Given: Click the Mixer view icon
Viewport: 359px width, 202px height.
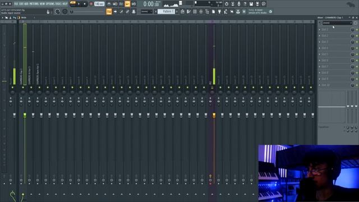Looking at the screenshot, I should pyautogui.click(x=201, y=11).
